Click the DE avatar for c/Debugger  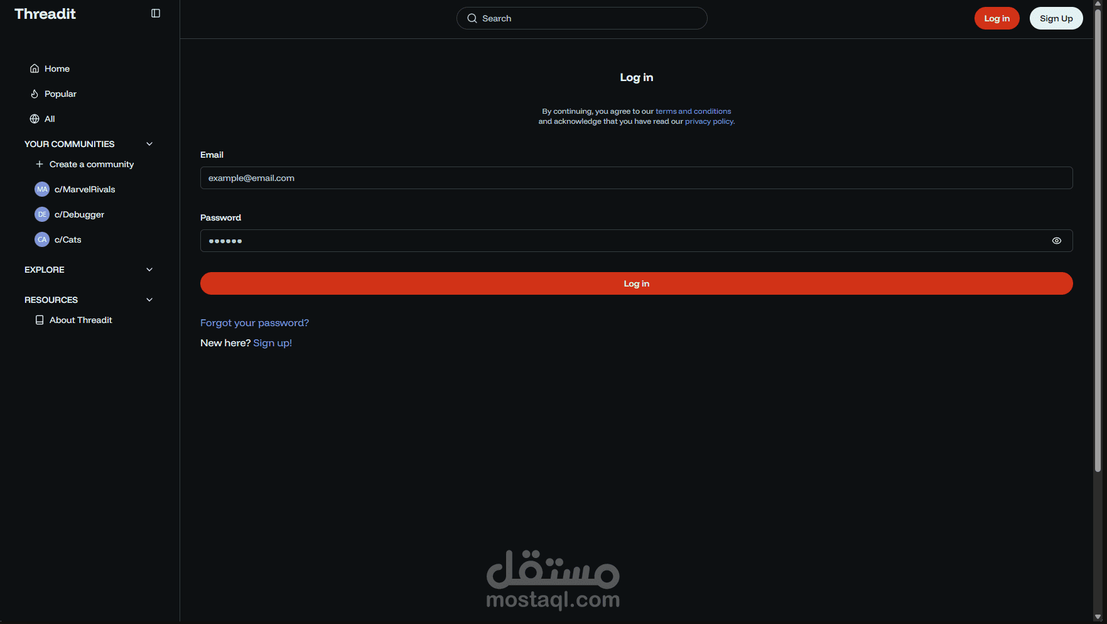pyautogui.click(x=42, y=214)
